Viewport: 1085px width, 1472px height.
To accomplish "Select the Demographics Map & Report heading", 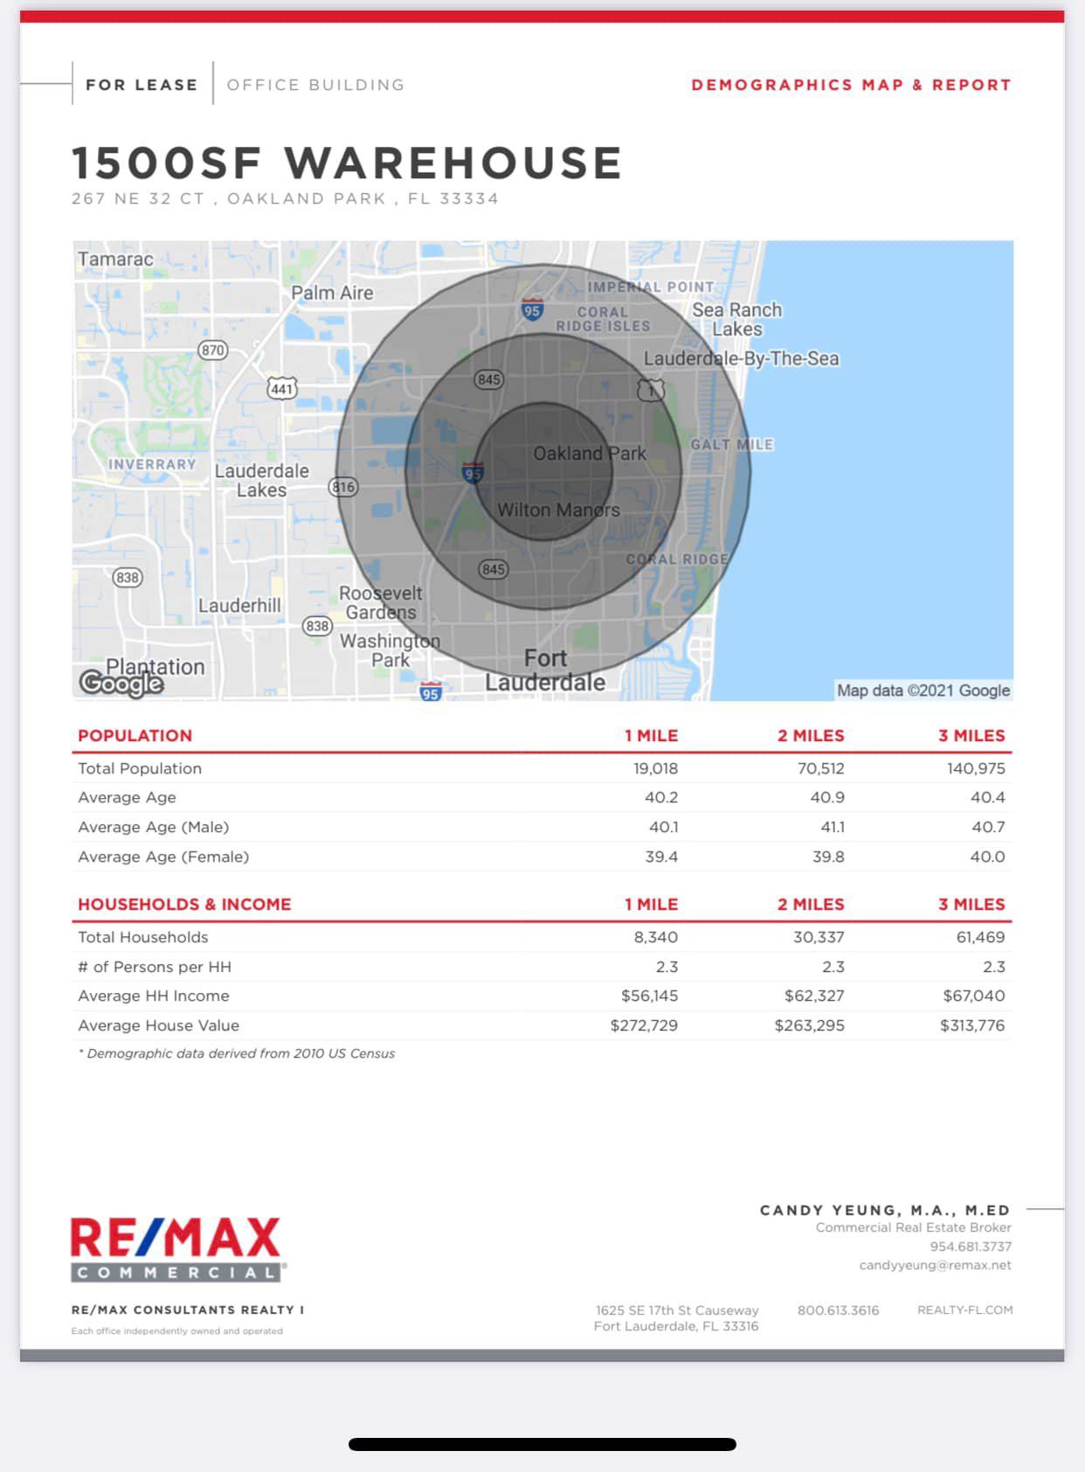I will pos(851,85).
